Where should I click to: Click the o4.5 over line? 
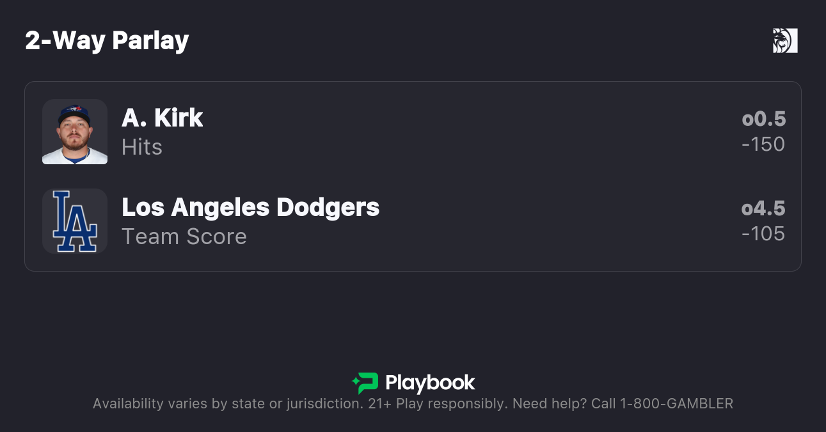(x=763, y=208)
